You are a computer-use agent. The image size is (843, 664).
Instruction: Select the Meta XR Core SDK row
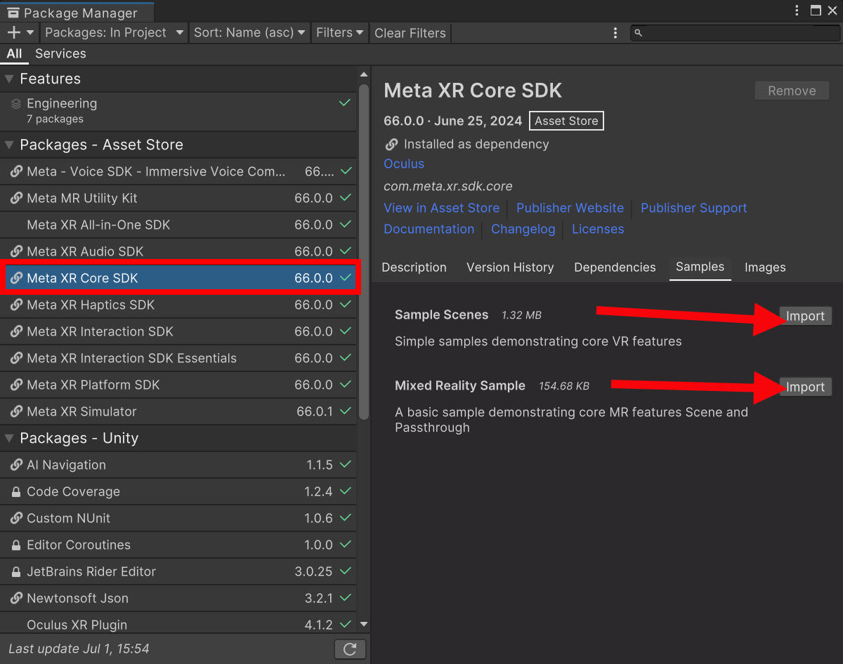(x=178, y=278)
